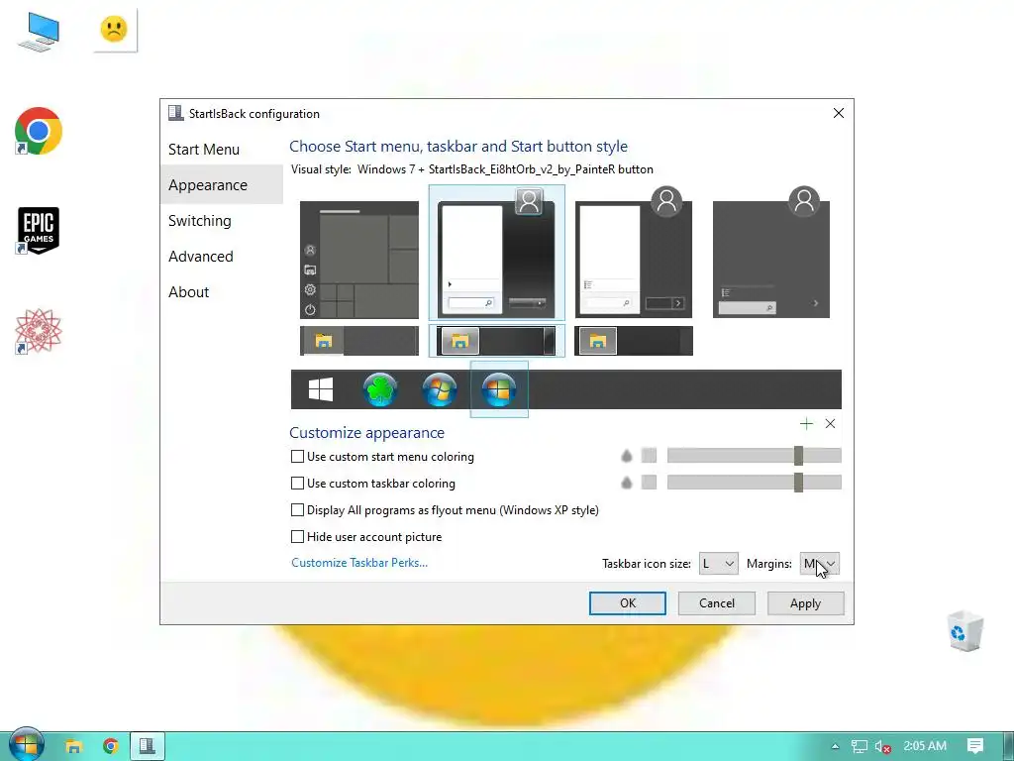Screen dimensions: 1014x761
Task: Click the taskbar coloring opacity slider
Action: [754, 483]
